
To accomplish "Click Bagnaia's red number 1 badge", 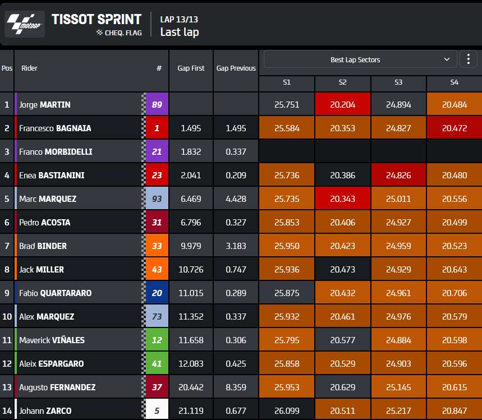I will pyautogui.click(x=157, y=128).
